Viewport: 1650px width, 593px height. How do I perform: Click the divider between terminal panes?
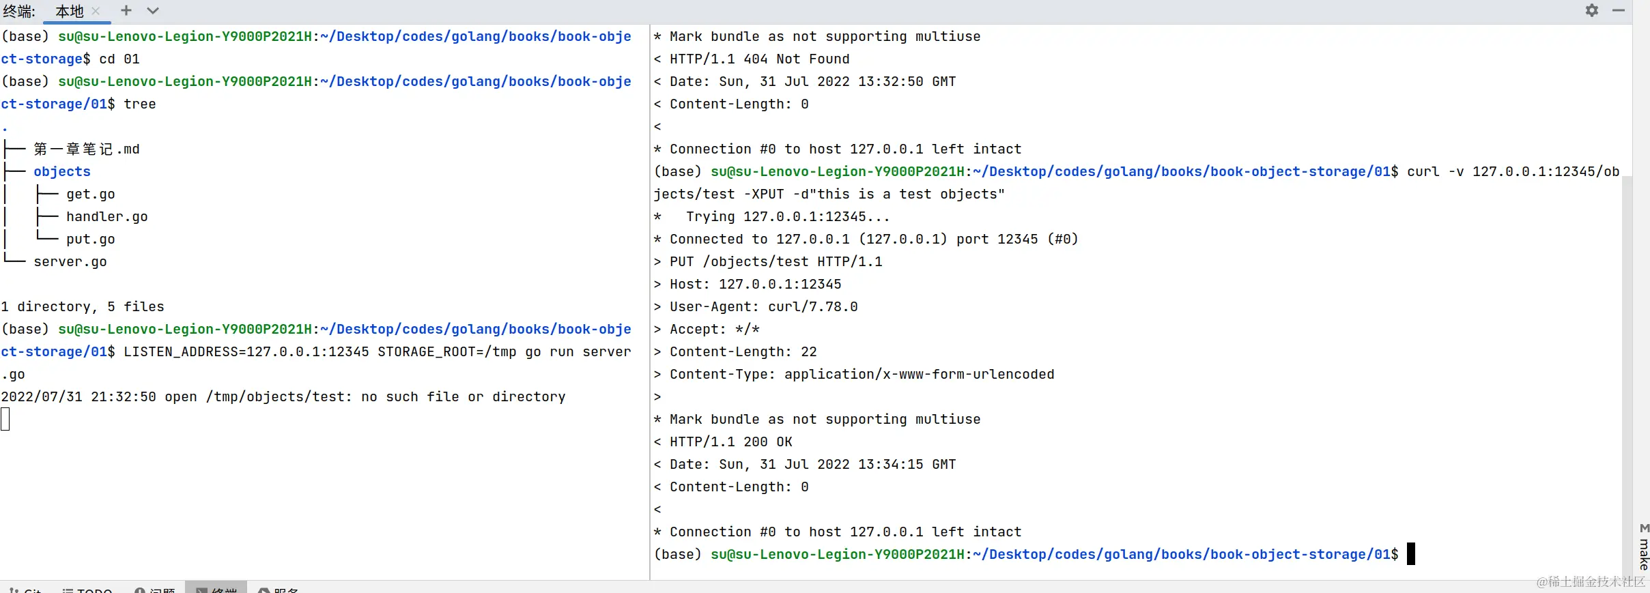tap(650, 300)
